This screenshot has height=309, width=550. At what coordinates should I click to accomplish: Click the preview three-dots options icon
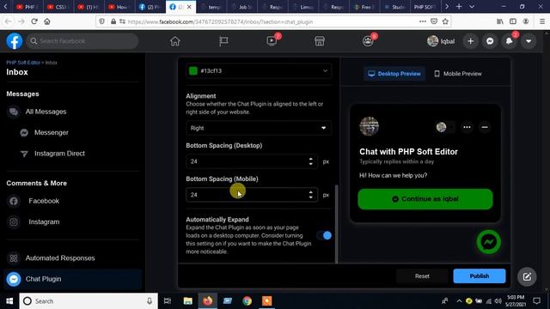pos(467,127)
